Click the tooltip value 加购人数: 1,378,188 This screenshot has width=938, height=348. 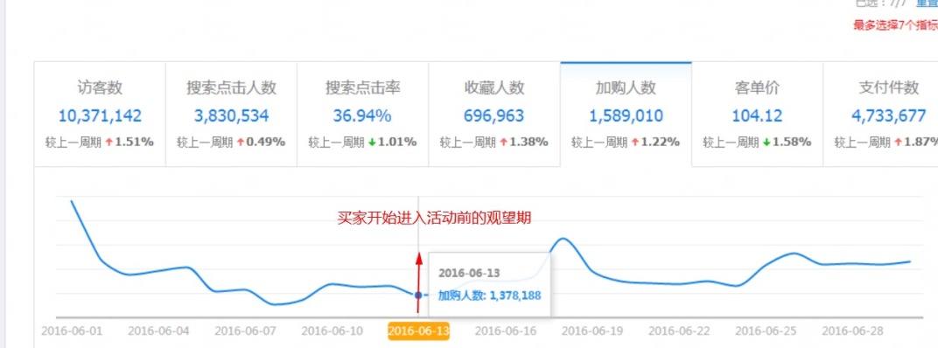click(x=489, y=296)
